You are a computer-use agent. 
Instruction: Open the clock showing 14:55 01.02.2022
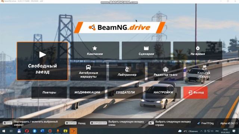click(x=226, y=131)
